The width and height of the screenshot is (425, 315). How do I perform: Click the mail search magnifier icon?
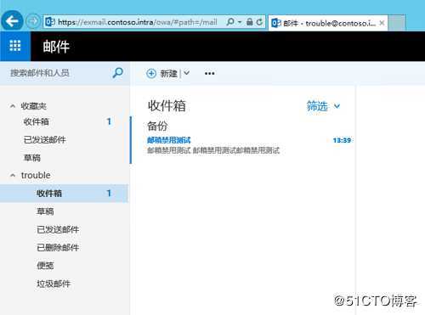click(117, 73)
